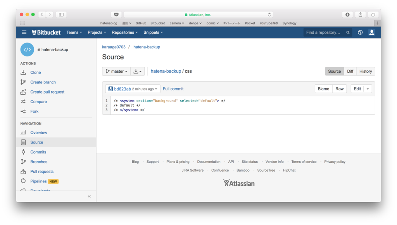The height and width of the screenshot is (225, 397).
Task: Click the hatena-backup repository avatar icon
Action: [27, 49]
